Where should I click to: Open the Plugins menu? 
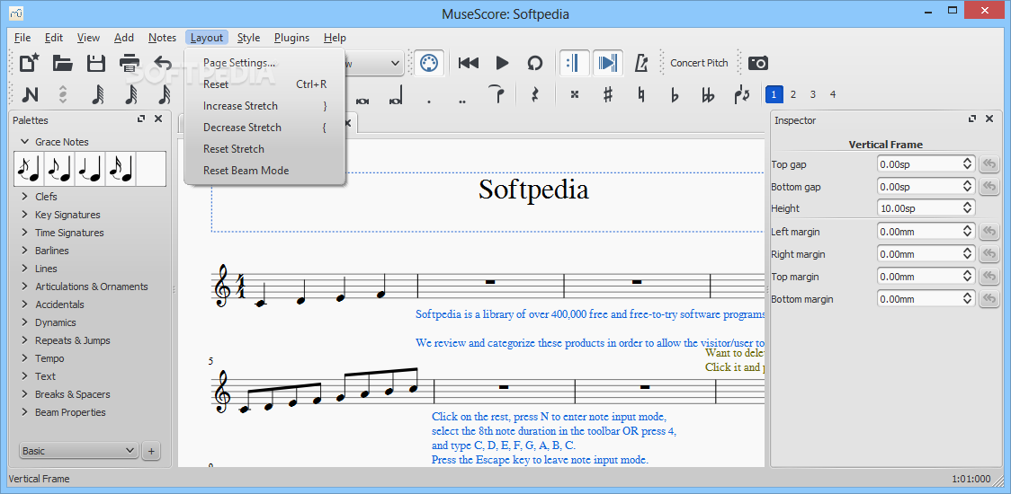pyautogui.click(x=291, y=38)
